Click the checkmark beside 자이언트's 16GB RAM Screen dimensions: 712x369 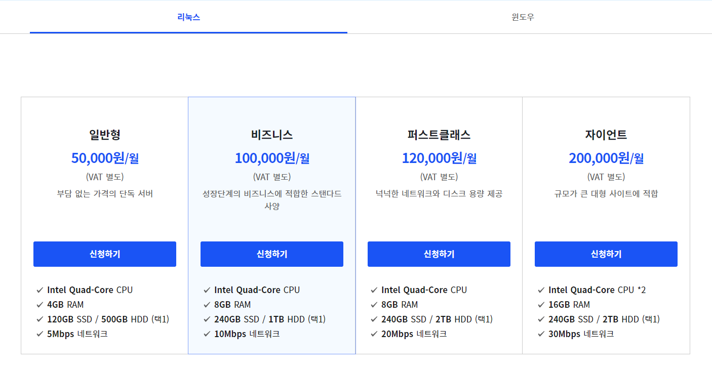tap(541, 304)
